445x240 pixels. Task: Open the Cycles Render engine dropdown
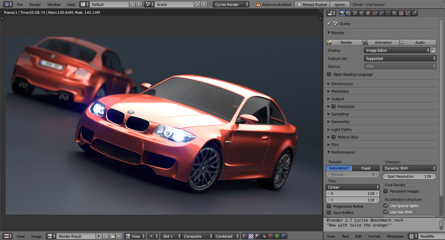point(231,5)
